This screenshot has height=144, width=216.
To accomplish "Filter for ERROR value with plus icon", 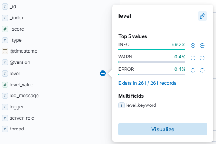I will coord(193,70).
